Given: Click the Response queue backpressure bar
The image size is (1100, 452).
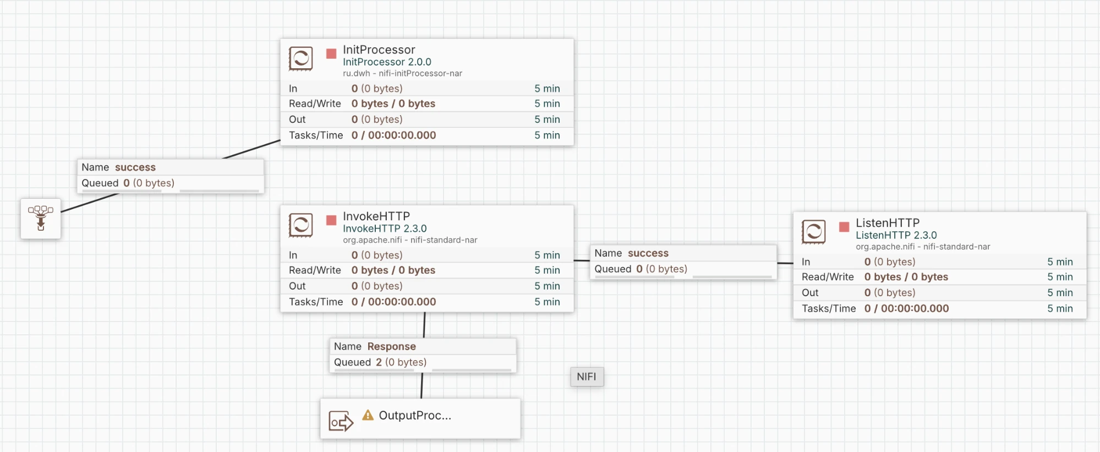Looking at the screenshot, I should click(x=423, y=371).
